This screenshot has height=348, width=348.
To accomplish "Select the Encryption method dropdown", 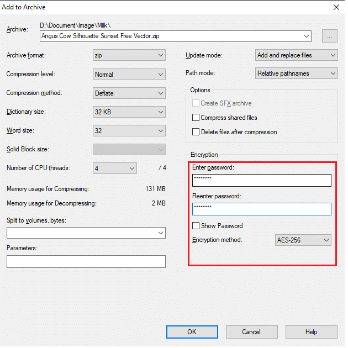I will pos(303,240).
